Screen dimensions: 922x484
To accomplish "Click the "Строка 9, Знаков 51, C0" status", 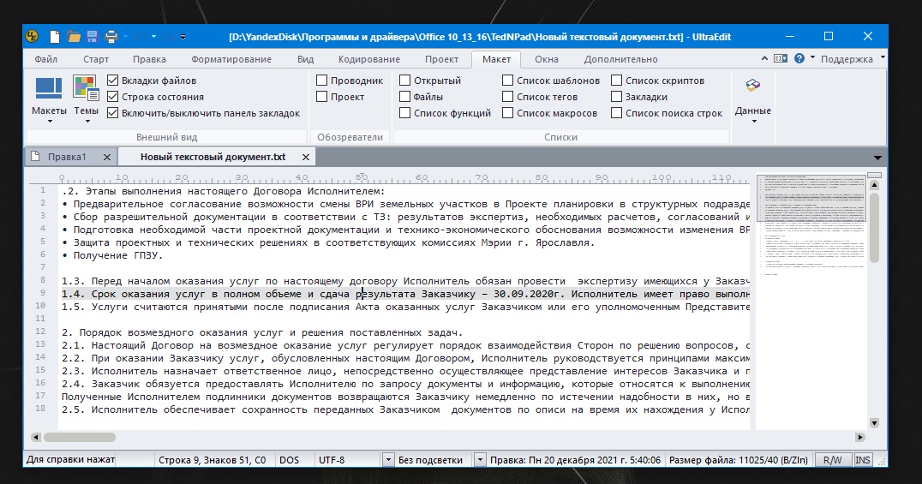I will pyautogui.click(x=212, y=460).
